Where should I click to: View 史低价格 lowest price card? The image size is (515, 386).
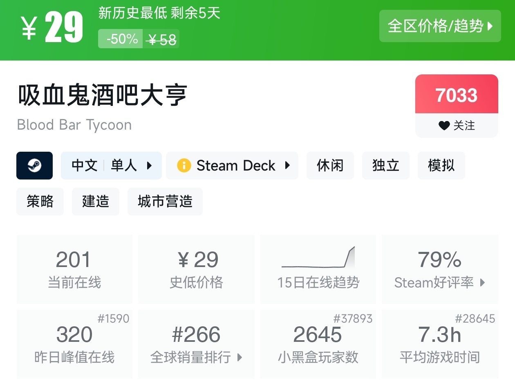196,269
